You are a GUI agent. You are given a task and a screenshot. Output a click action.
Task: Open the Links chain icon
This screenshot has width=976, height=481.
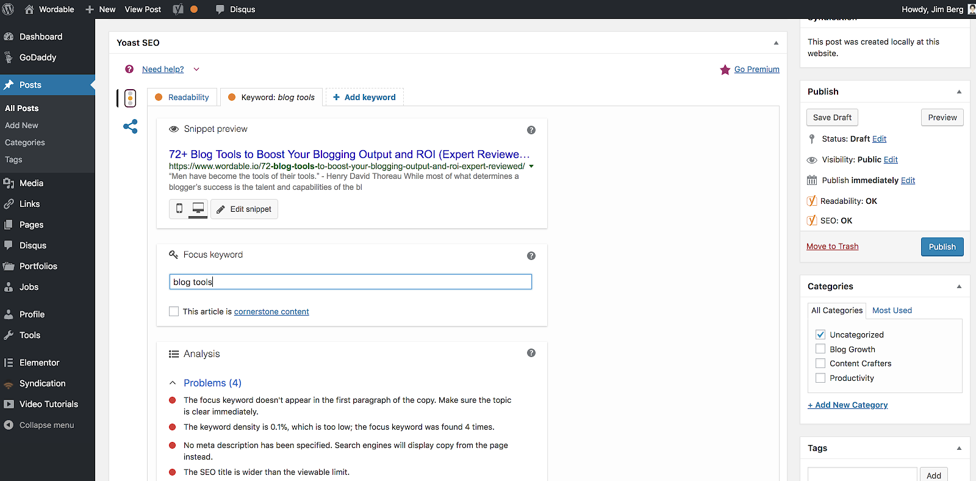pyautogui.click(x=9, y=204)
